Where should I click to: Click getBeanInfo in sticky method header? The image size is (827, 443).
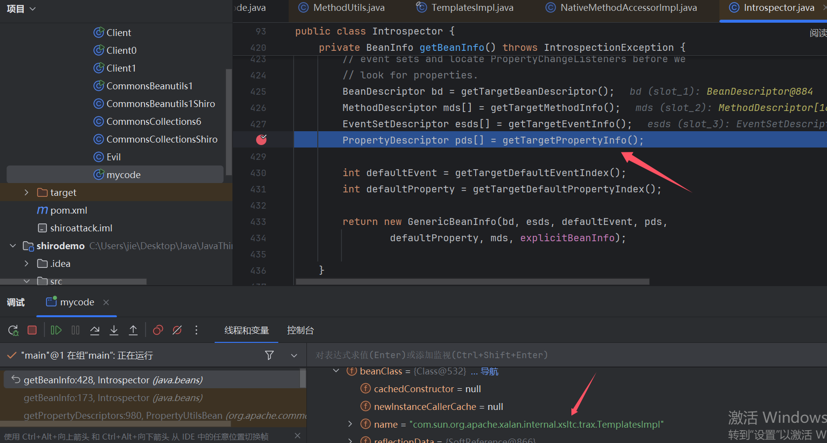tap(451, 47)
